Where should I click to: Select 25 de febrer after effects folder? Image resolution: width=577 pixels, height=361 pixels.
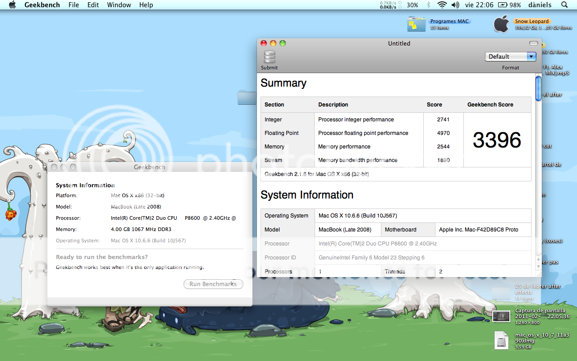501,292
